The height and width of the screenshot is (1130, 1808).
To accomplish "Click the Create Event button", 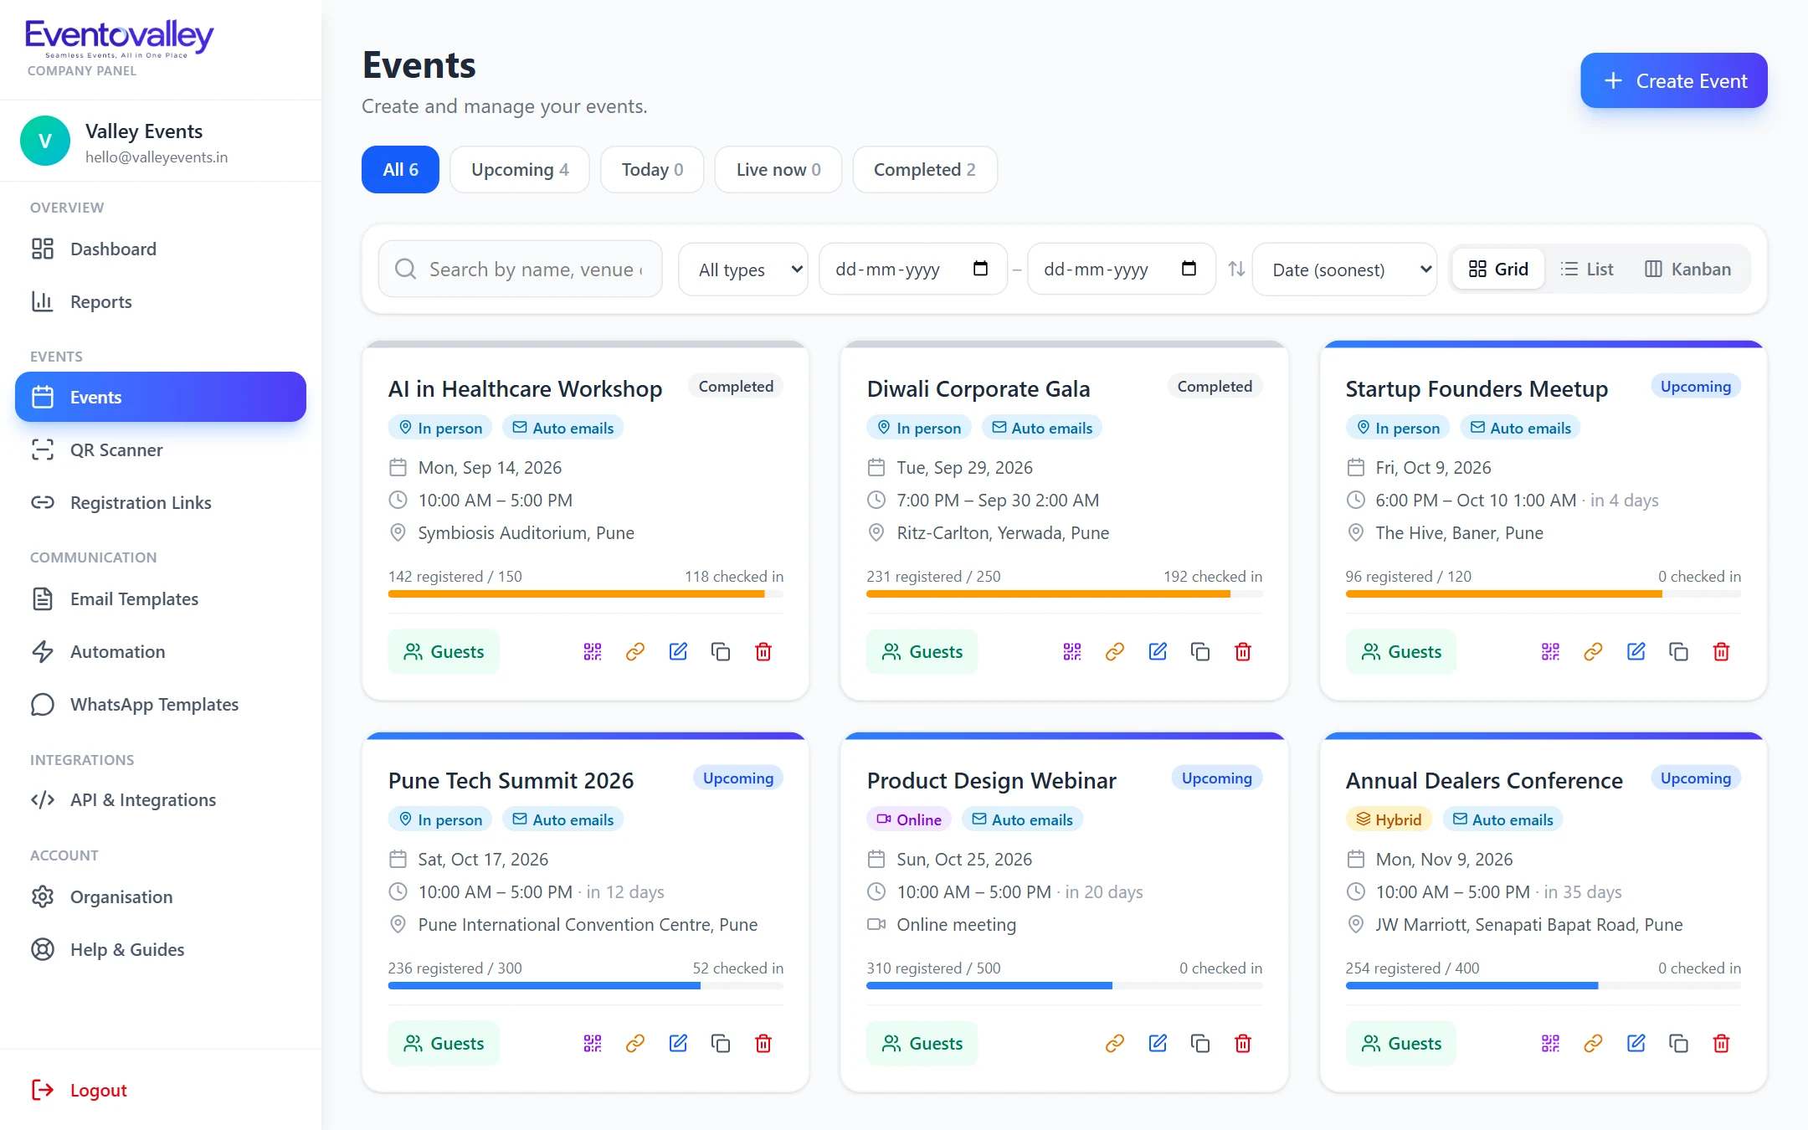I will (x=1674, y=80).
